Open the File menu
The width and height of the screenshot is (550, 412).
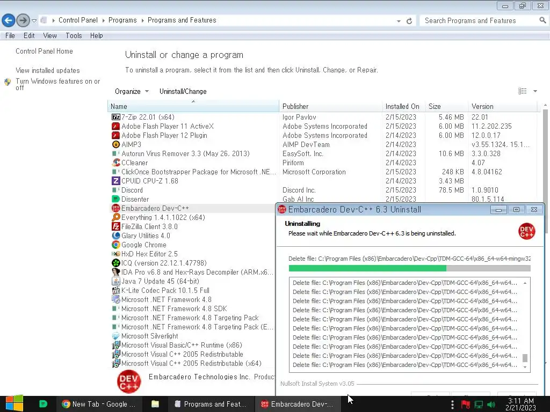point(10,35)
